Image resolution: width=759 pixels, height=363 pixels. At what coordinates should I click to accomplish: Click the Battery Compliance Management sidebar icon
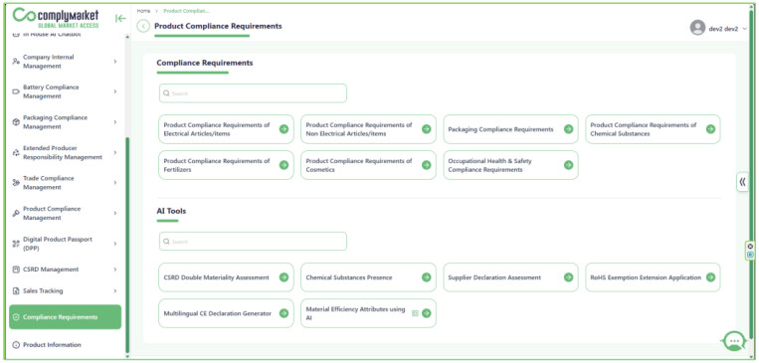16,91
